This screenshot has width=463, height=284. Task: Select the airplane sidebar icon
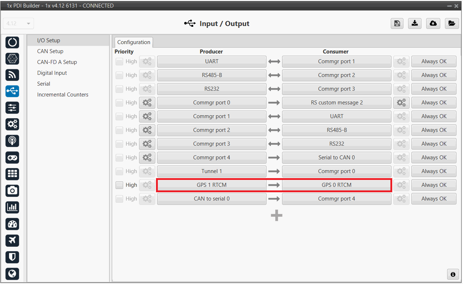click(x=12, y=240)
